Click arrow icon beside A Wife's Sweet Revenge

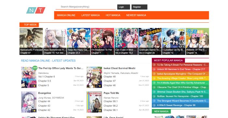click(x=154, y=105)
